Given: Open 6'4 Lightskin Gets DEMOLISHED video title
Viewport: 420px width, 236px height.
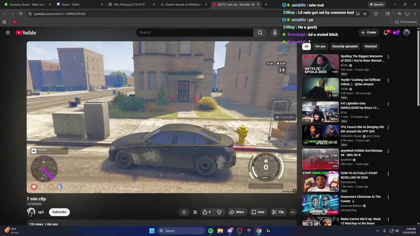Looking at the screenshot, I should click(360, 106).
